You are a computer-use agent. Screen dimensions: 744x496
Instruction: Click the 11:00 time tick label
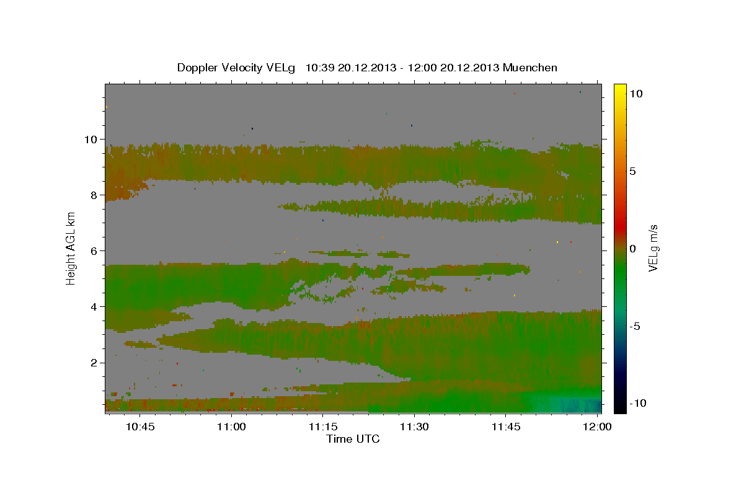pos(231,427)
